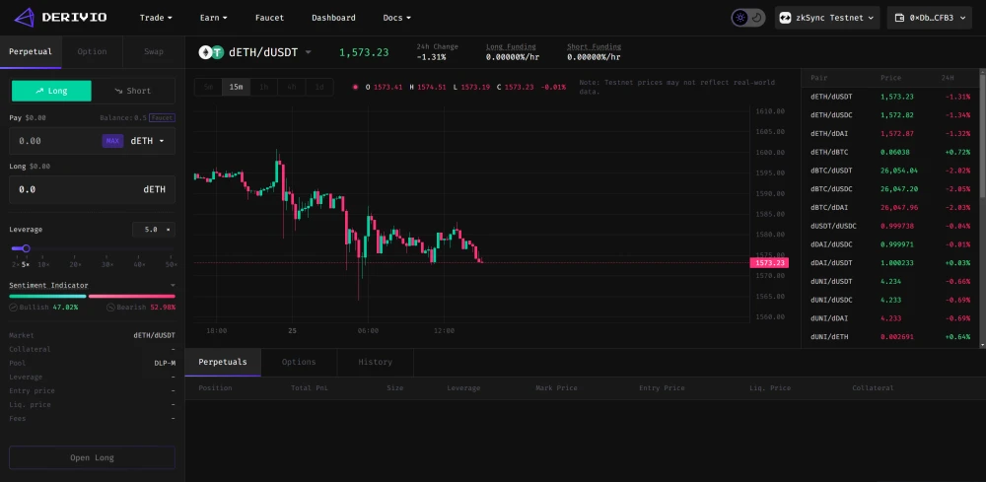Viewport: 986px width, 482px height.
Task: Click the wallet icon beside 0xDb…CFB3
Action: pos(899,18)
